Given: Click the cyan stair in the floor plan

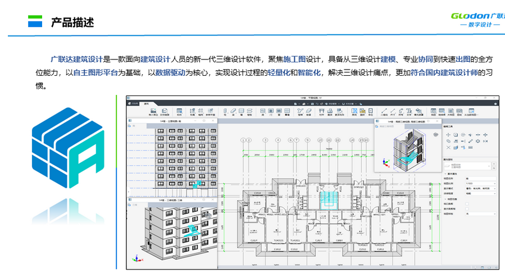Looking at the screenshot, I should (329, 200).
